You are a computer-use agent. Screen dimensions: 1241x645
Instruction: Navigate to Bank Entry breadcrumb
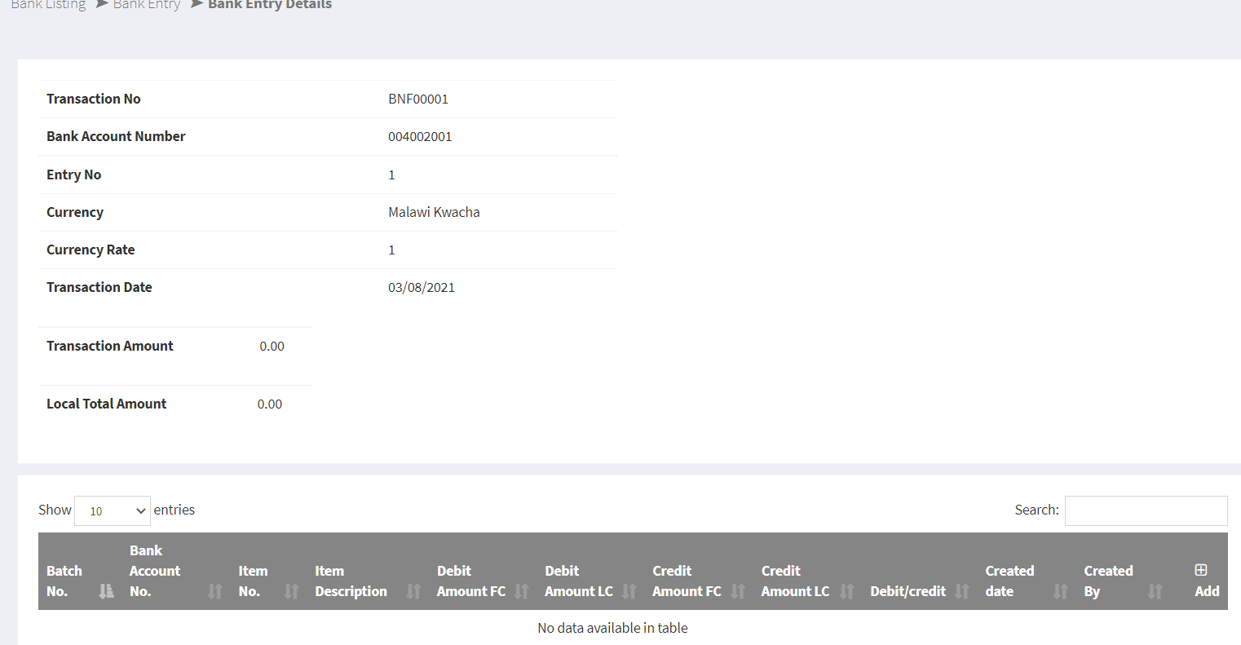[147, 5]
